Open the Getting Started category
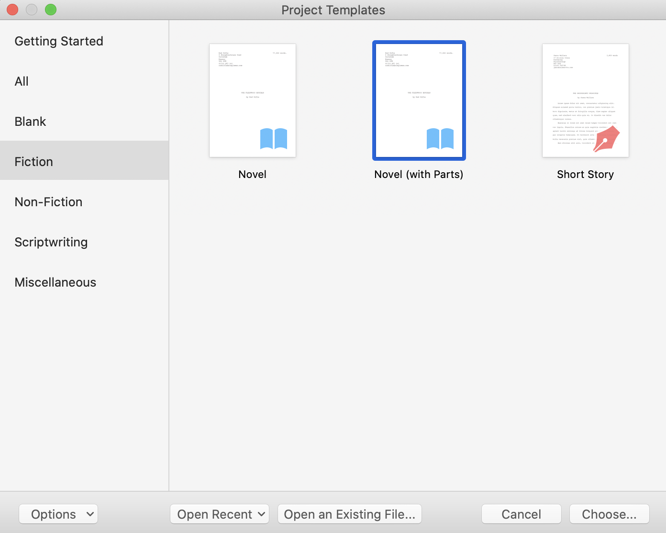 (x=59, y=41)
